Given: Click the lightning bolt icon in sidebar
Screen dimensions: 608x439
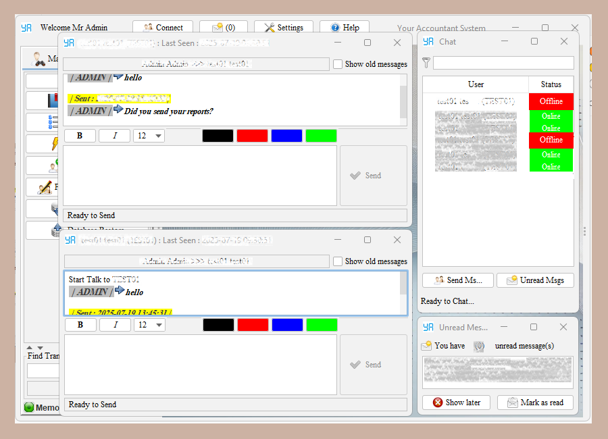Looking at the screenshot, I should click(x=55, y=143).
